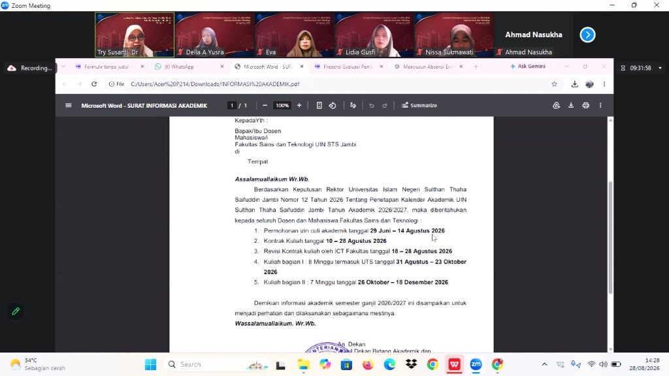
Task: Download the PDF from viewer toolbar
Action: pos(571,105)
